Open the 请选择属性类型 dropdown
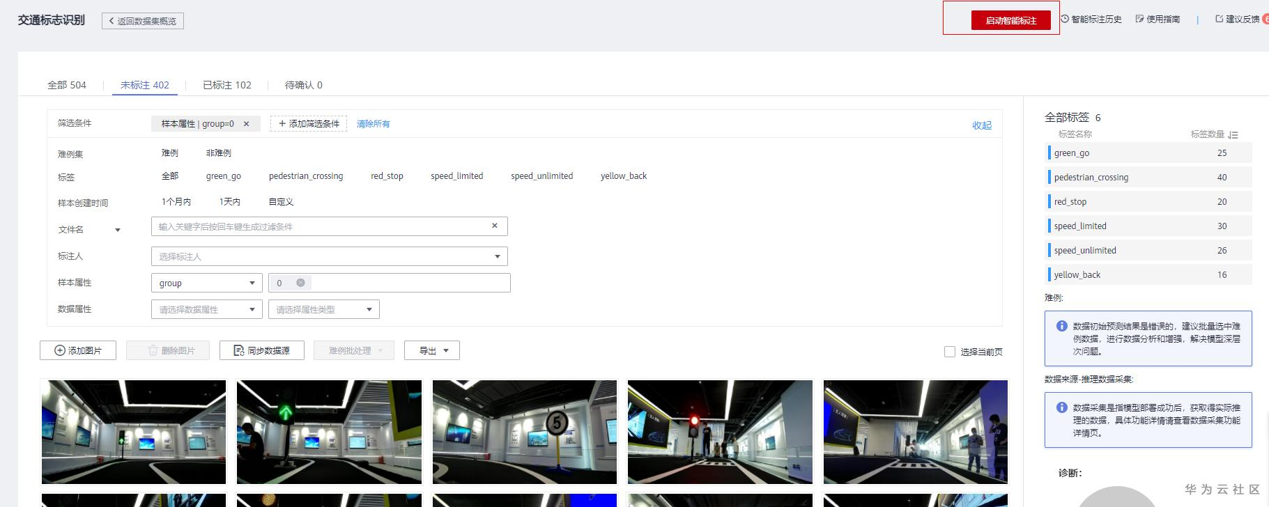The image size is (1269, 507). (x=324, y=309)
